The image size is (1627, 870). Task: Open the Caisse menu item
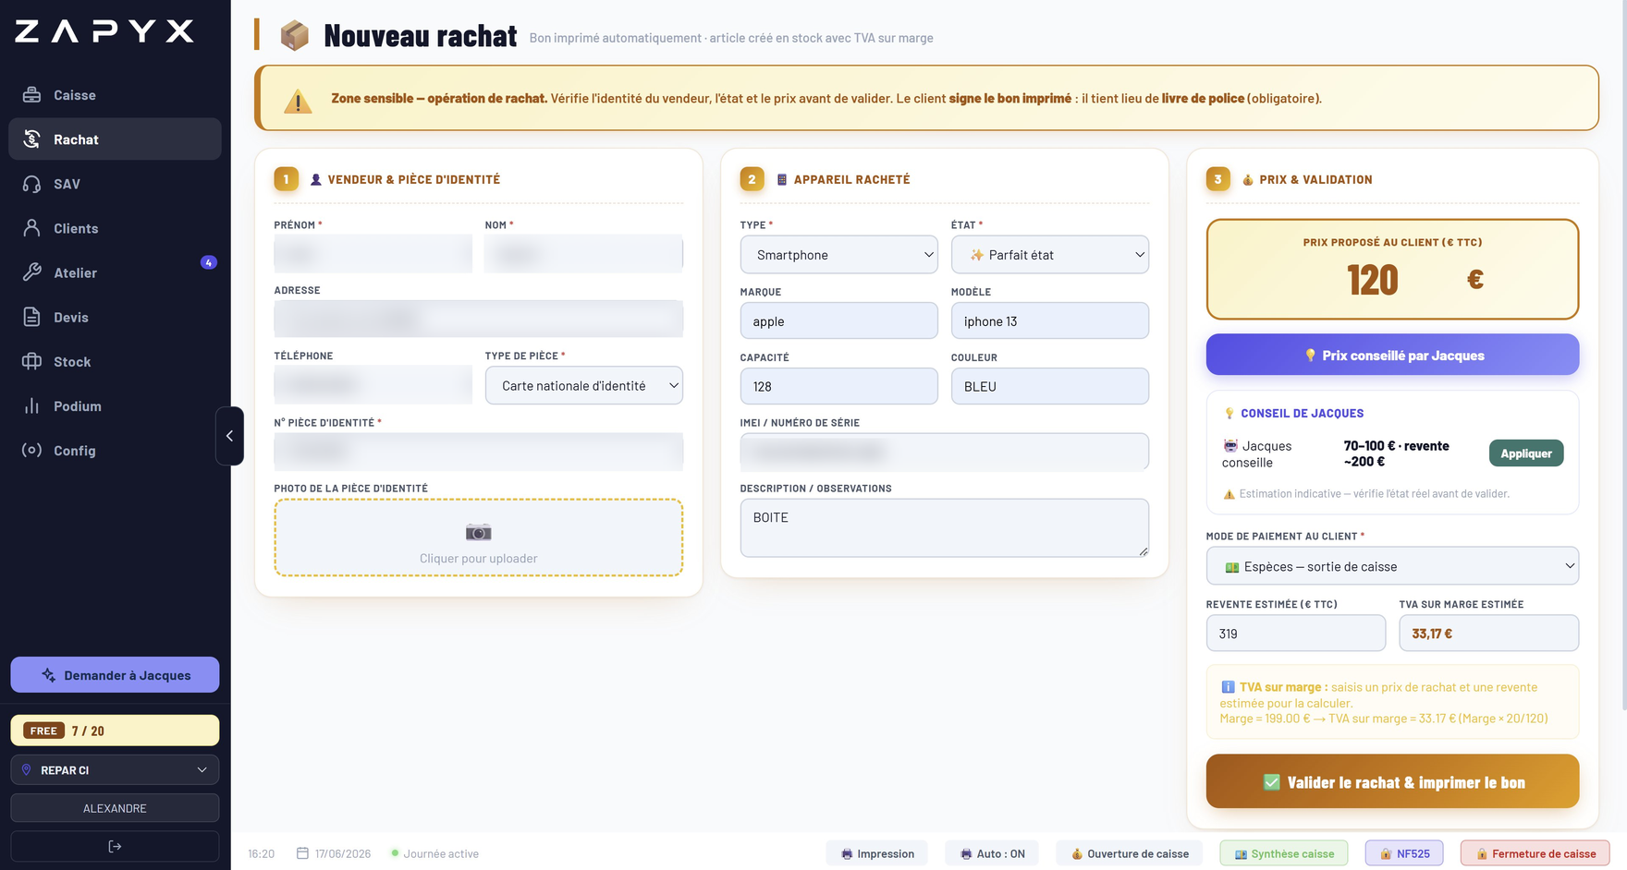click(115, 95)
